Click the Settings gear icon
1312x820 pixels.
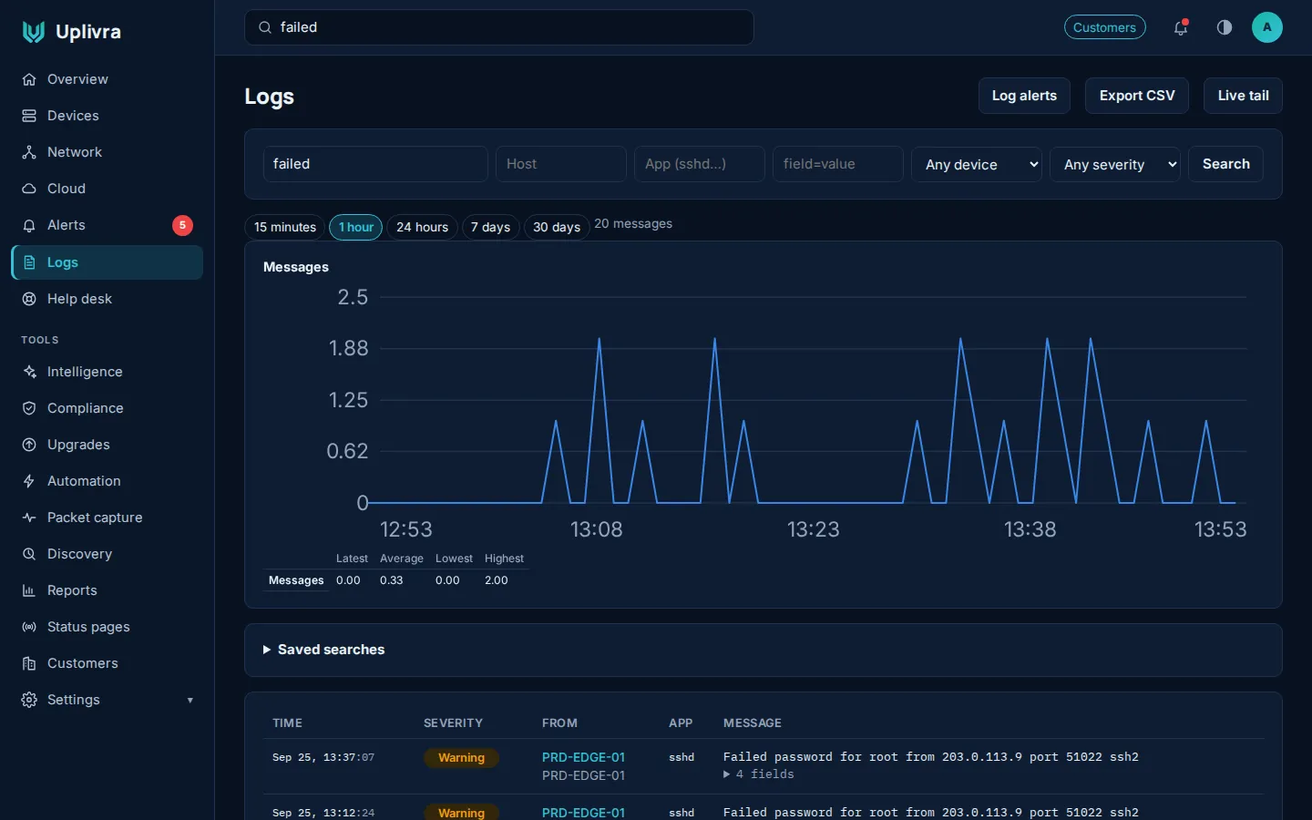pyautogui.click(x=29, y=700)
